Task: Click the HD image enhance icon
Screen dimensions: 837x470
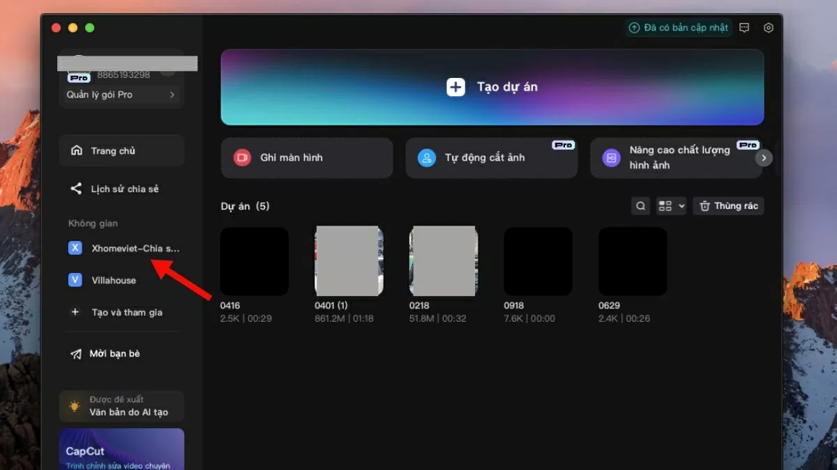Action: [x=611, y=158]
